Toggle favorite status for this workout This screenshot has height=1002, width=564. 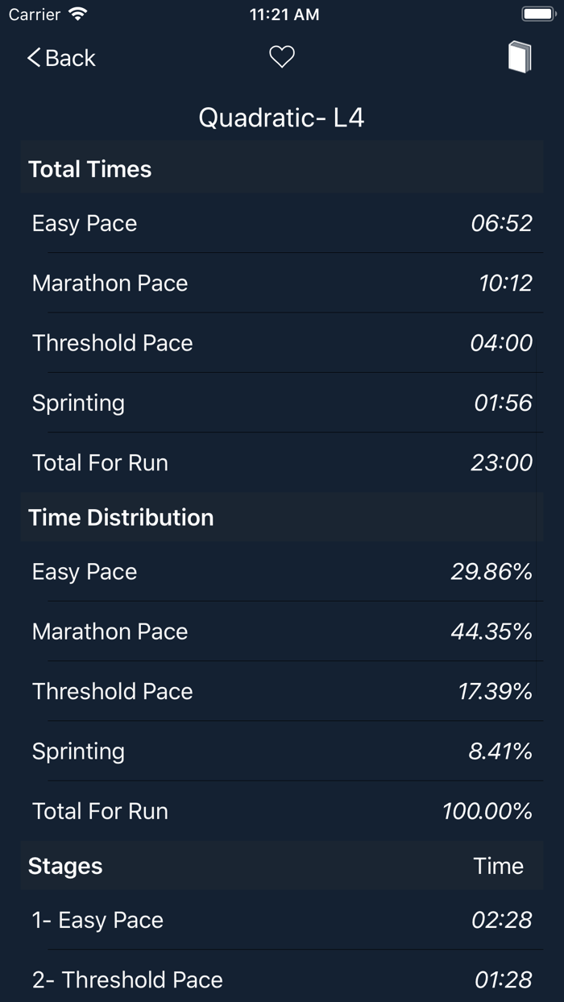[281, 56]
